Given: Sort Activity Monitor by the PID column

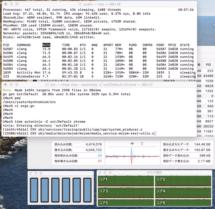Looking at the screenshot, I should pos(208,65).
